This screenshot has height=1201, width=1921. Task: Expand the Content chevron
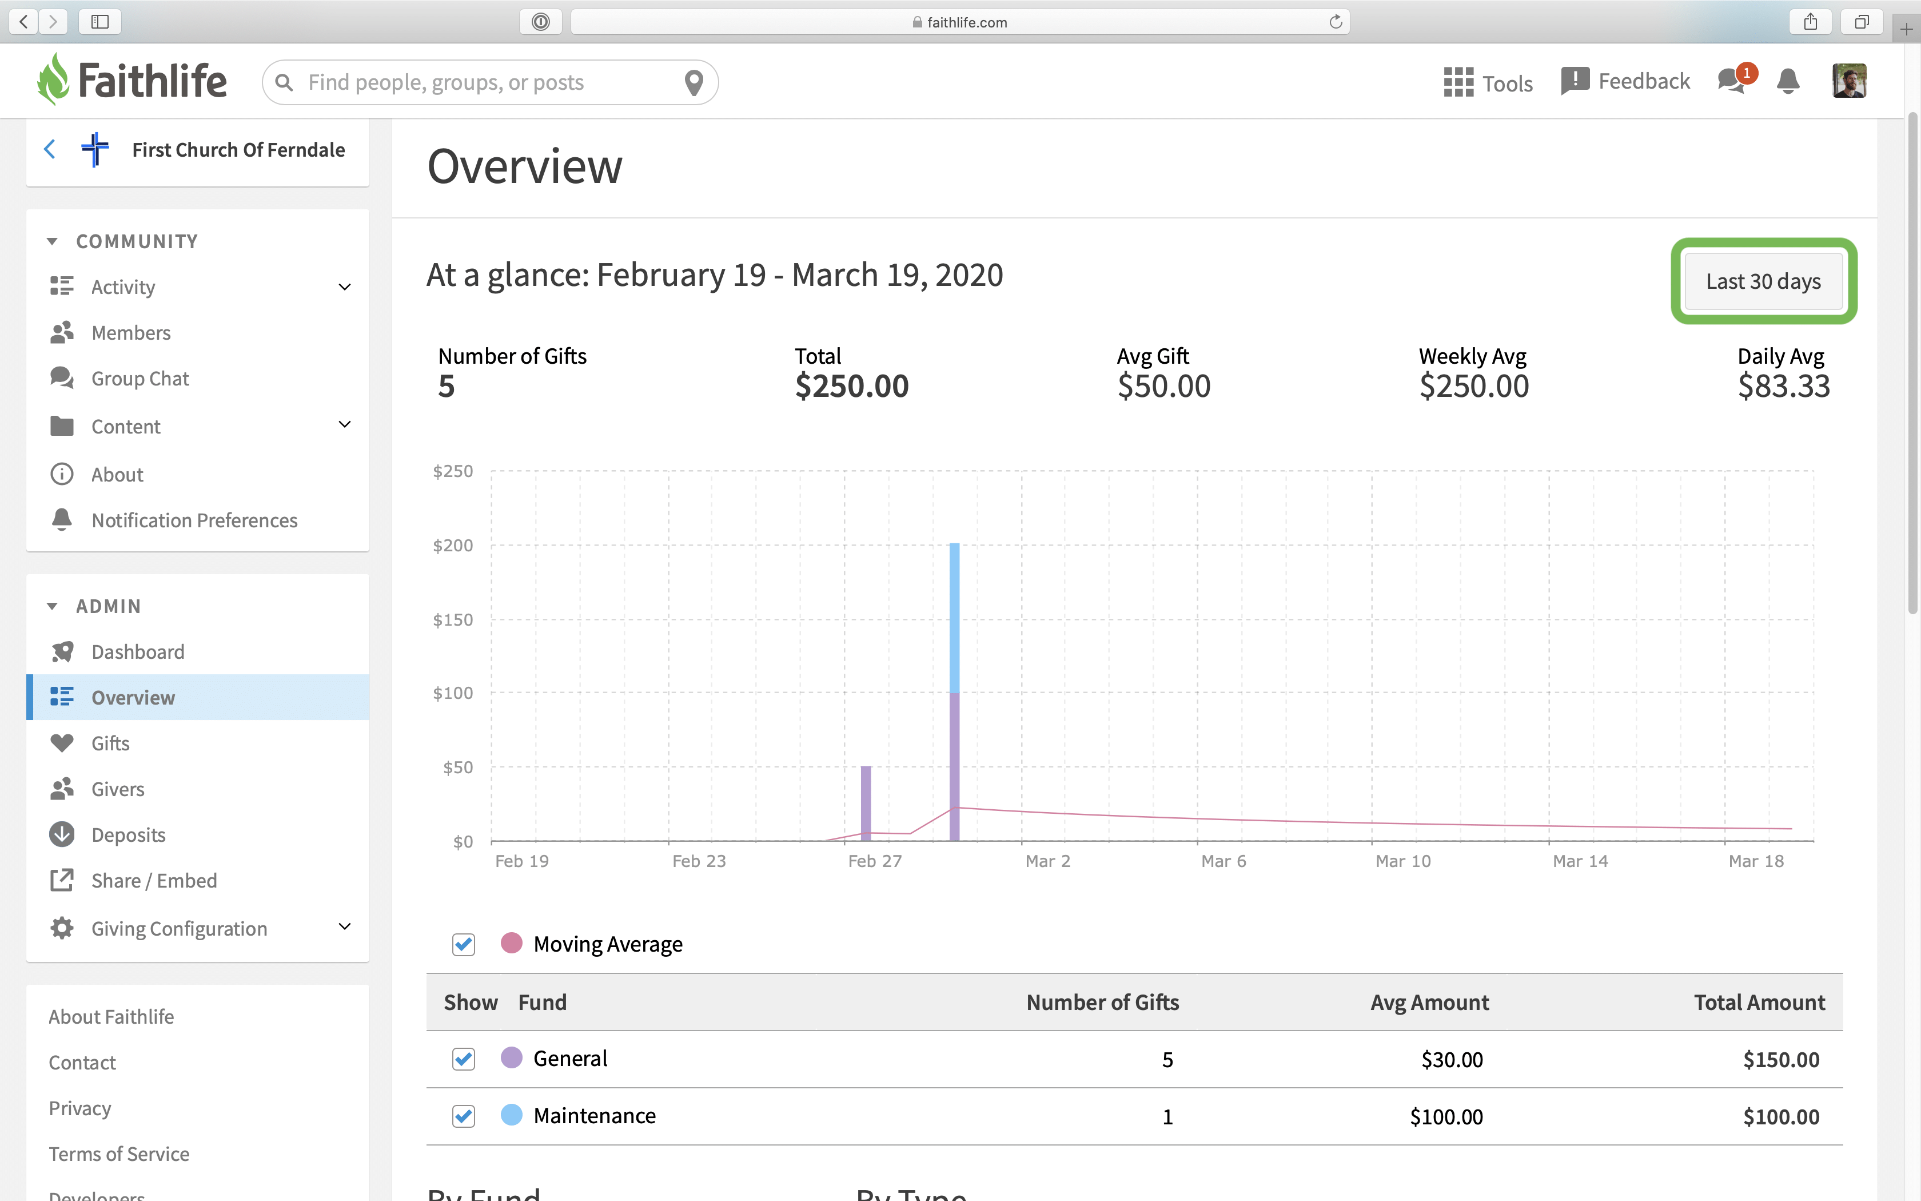[345, 424]
